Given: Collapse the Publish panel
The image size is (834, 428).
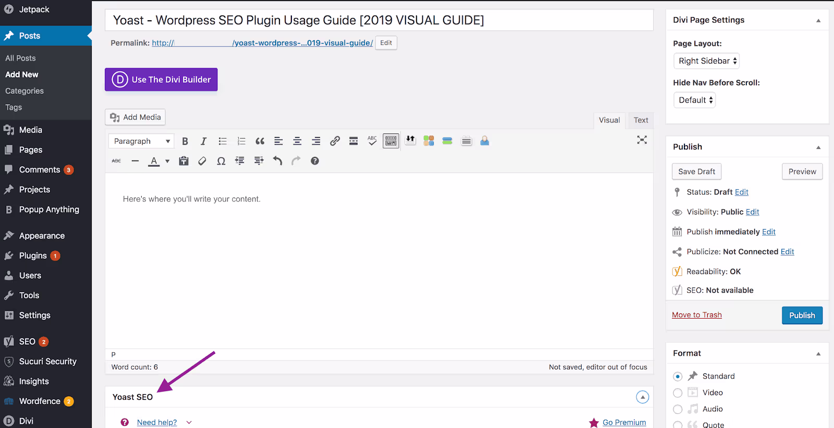Looking at the screenshot, I should [x=818, y=147].
